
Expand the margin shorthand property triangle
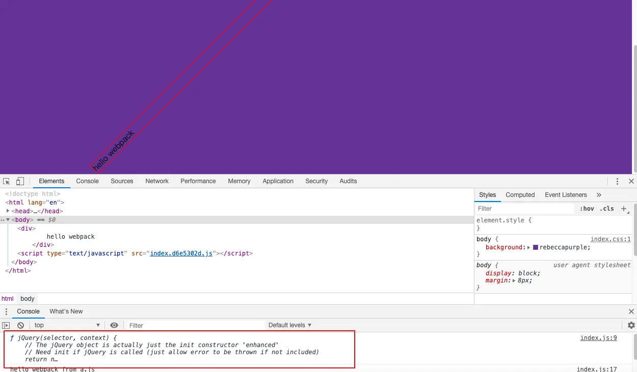514,280
